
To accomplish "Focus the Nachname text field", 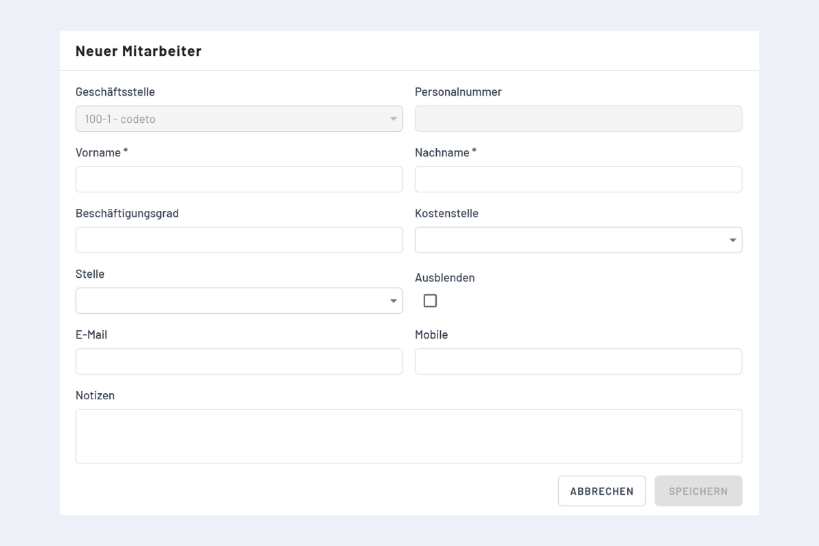I will [x=578, y=179].
